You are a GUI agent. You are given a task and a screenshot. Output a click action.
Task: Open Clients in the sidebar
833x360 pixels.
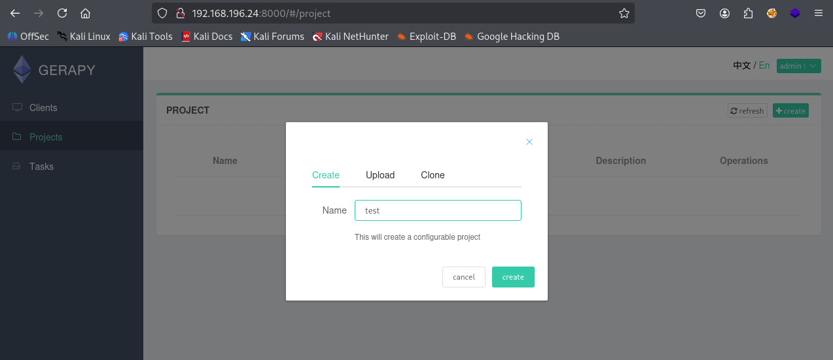coord(43,108)
